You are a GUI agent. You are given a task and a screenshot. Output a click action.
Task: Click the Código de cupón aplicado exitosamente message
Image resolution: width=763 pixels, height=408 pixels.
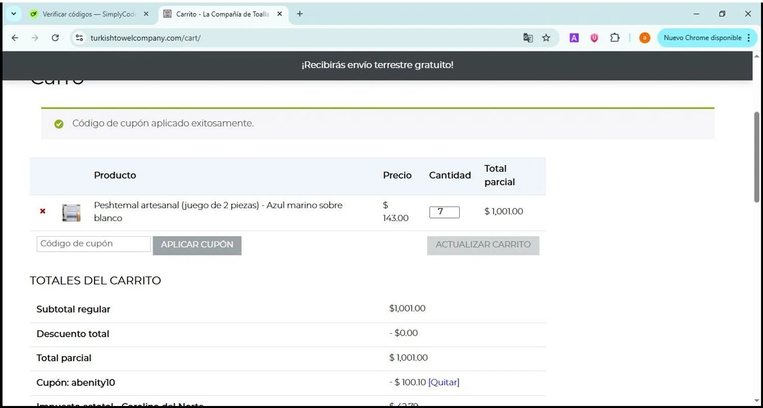(x=163, y=123)
